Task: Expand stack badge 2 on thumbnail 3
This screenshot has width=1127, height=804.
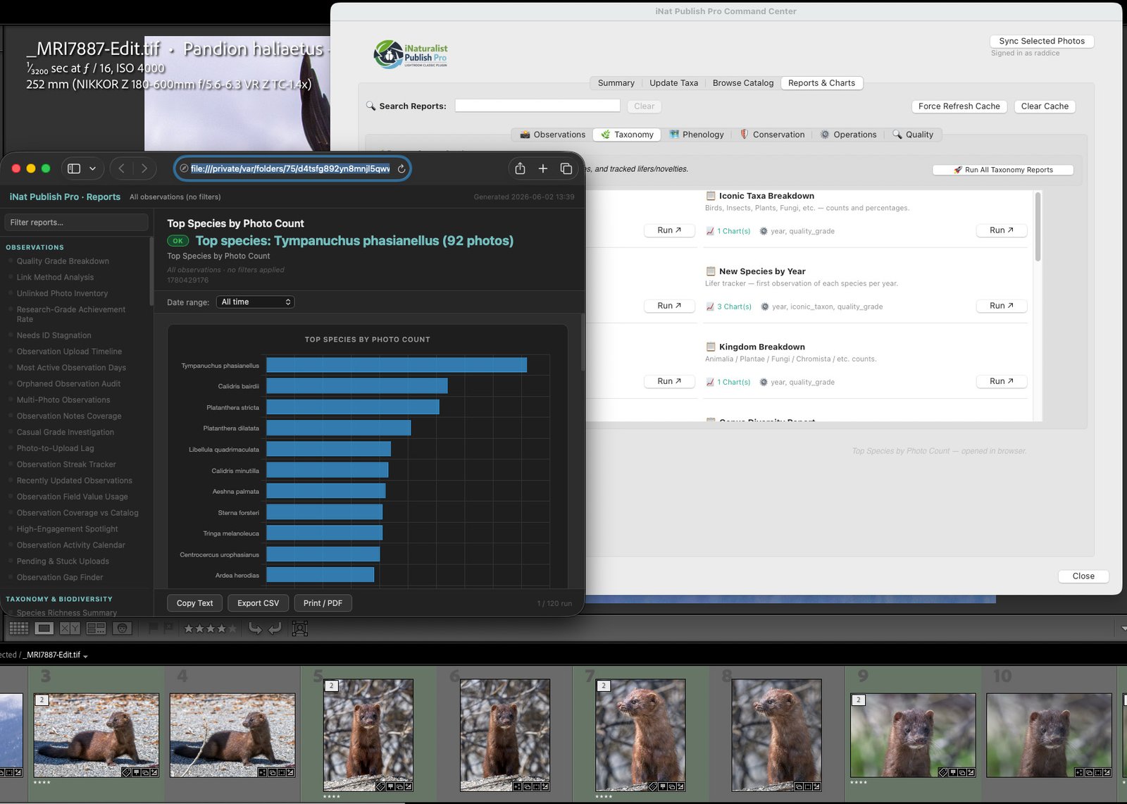Action: pyautogui.click(x=42, y=700)
